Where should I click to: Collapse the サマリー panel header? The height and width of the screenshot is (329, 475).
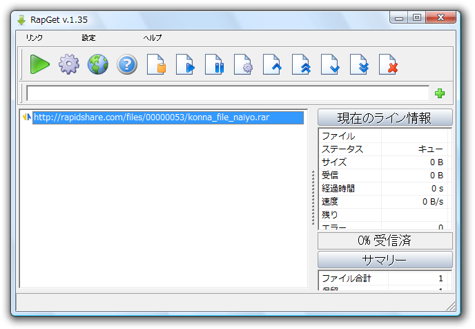pos(385,260)
